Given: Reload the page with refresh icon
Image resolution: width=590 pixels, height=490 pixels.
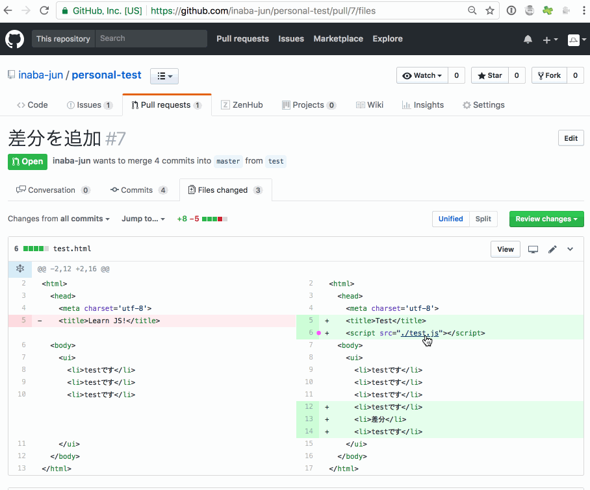Looking at the screenshot, I should pyautogui.click(x=44, y=10).
